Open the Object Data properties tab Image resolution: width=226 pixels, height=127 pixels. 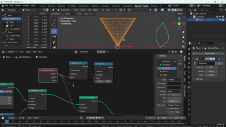click(x=189, y=104)
